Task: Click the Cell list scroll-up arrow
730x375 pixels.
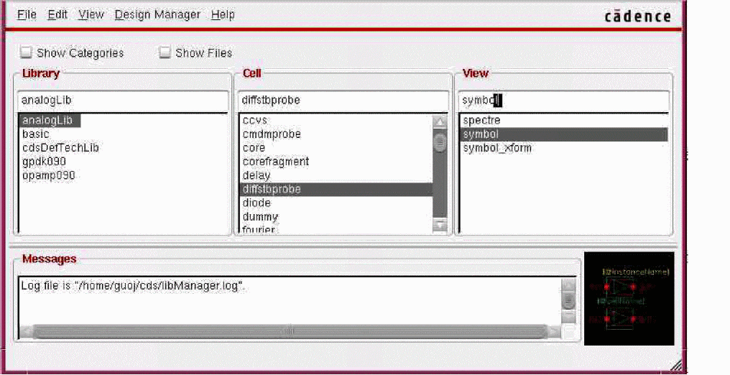Action: click(440, 122)
